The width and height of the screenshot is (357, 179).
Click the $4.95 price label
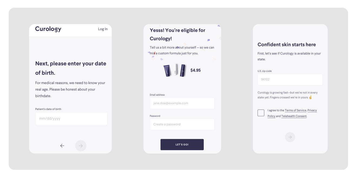[196, 70]
